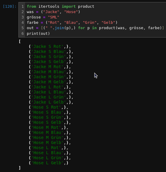Click the 'Hose M Blau' output row
166x172 pixels.
[50, 132]
